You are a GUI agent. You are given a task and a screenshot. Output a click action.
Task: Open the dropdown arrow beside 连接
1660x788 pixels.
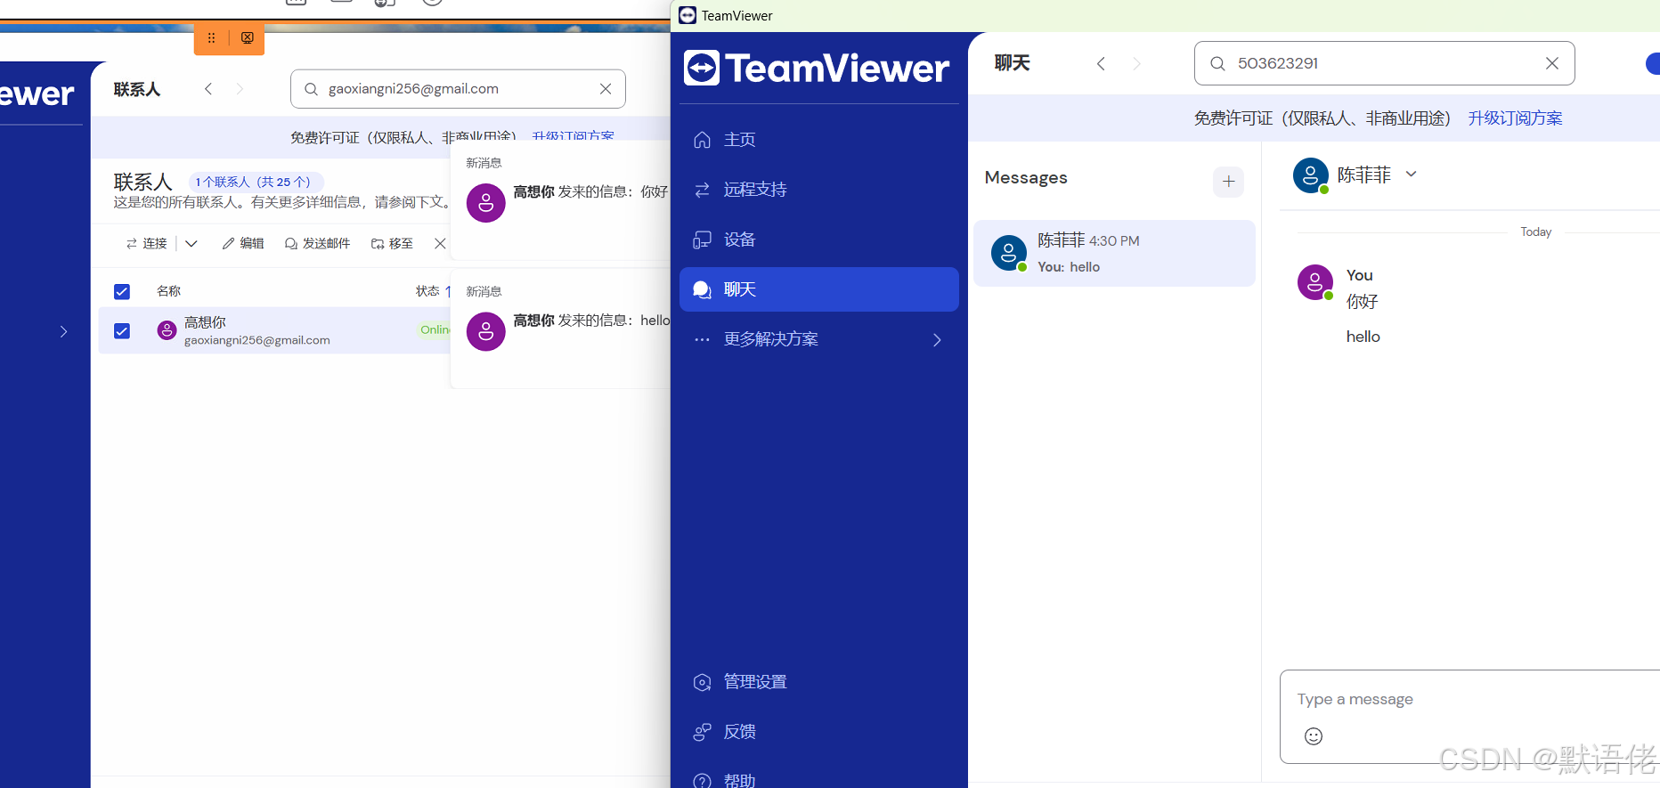(x=191, y=243)
